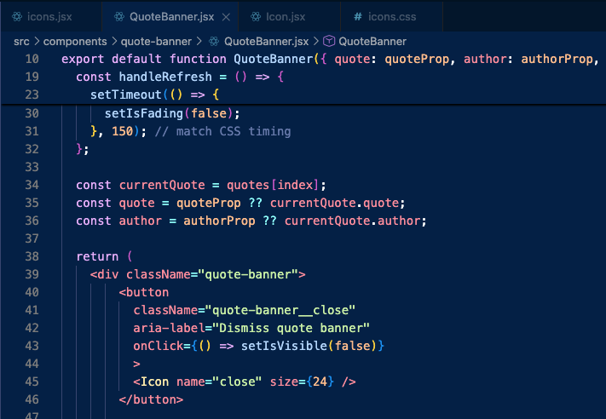Screen dimensions: 606x419
Task: Click "Dismiss quote banner" string
Action: click(291, 328)
